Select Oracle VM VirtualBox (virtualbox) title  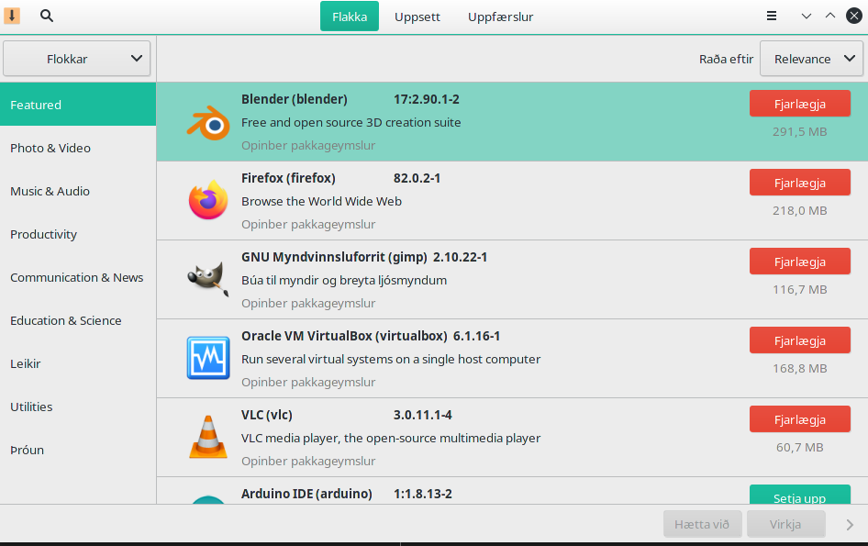pos(344,336)
